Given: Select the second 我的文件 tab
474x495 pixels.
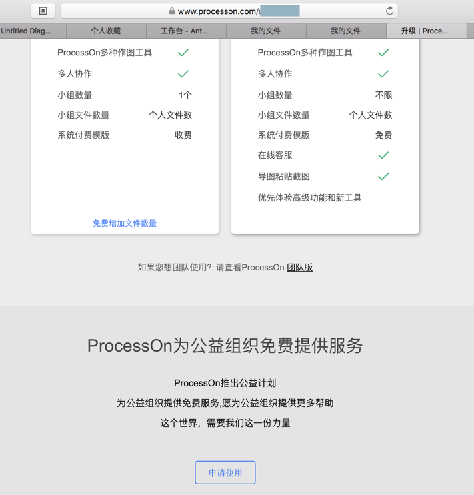Looking at the screenshot, I should (x=346, y=31).
